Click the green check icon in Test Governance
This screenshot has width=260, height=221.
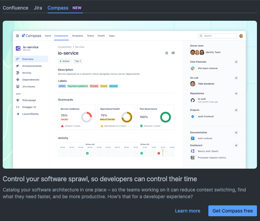(x=141, y=126)
